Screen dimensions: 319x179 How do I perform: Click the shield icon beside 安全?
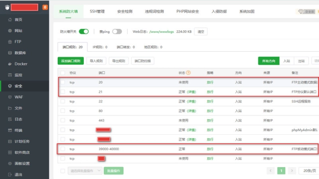point(10,86)
